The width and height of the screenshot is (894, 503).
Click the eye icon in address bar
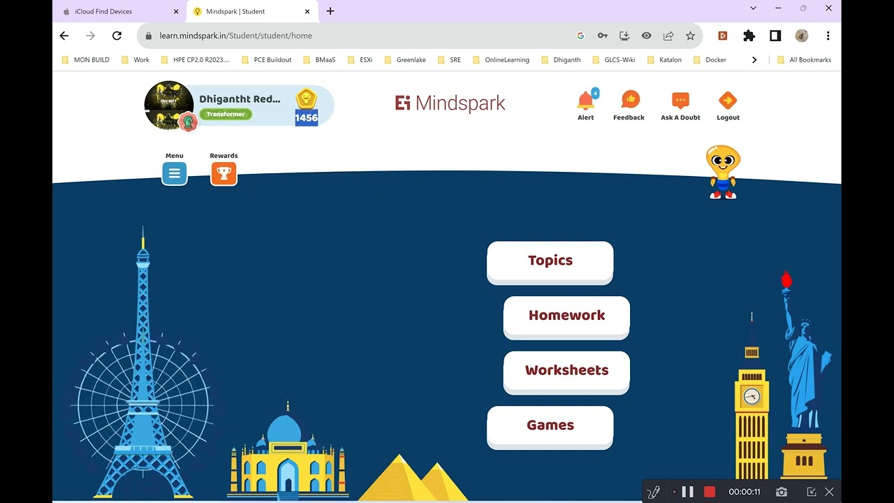pyautogui.click(x=646, y=36)
